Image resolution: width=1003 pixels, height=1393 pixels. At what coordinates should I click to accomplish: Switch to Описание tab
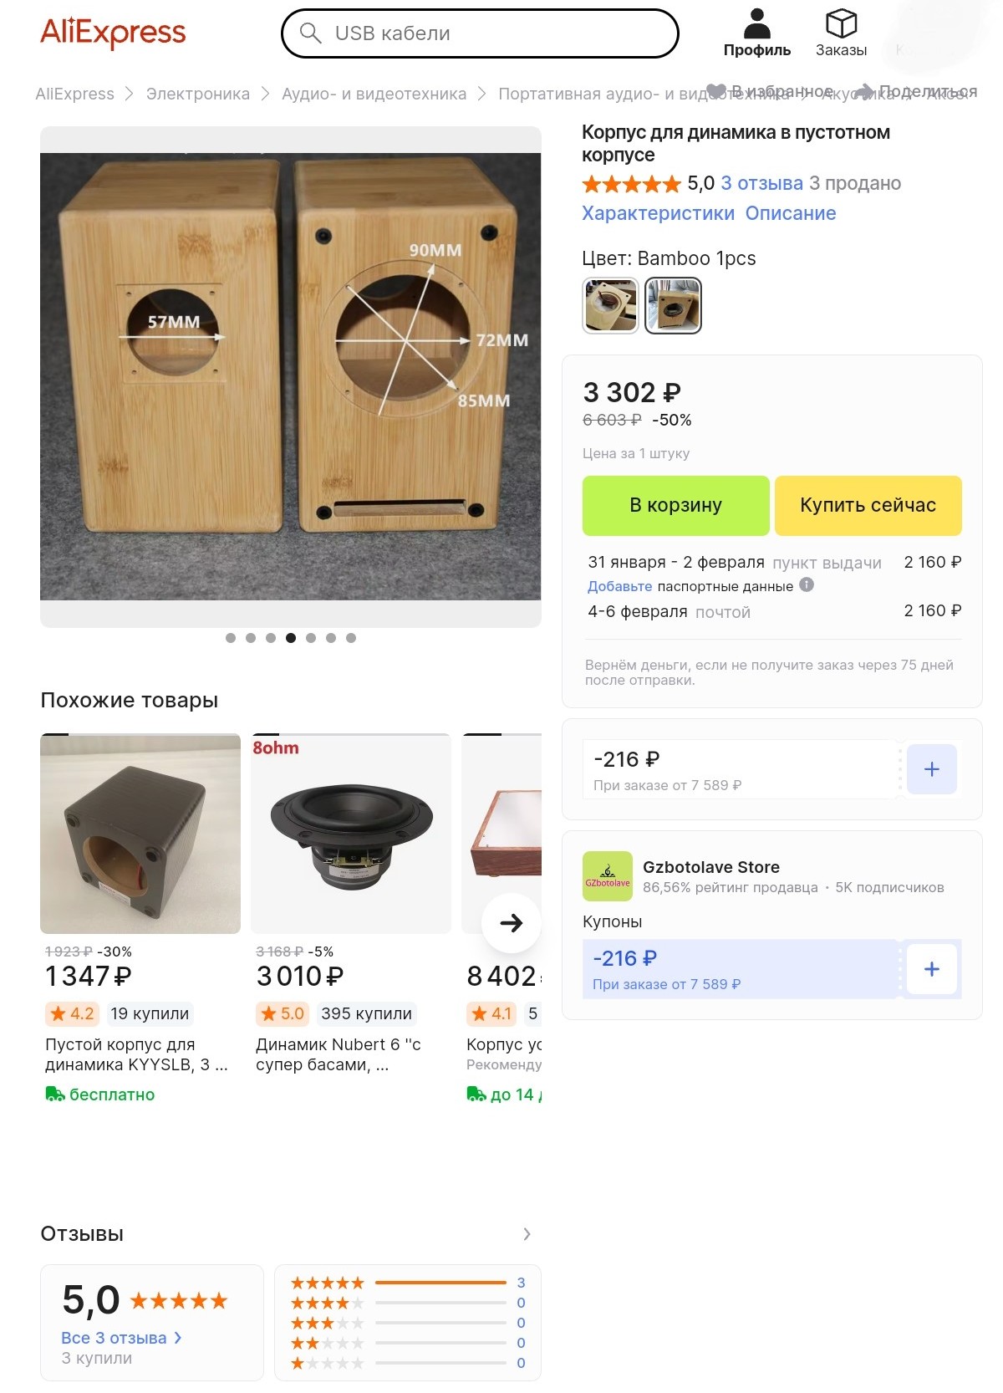tap(791, 213)
